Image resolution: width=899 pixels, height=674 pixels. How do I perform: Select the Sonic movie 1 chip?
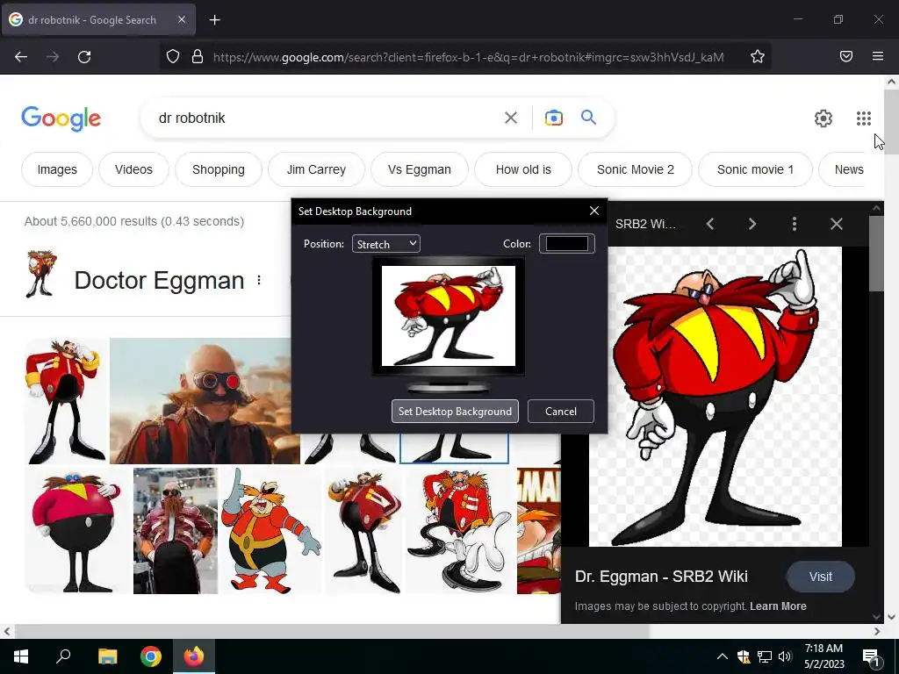click(x=756, y=169)
